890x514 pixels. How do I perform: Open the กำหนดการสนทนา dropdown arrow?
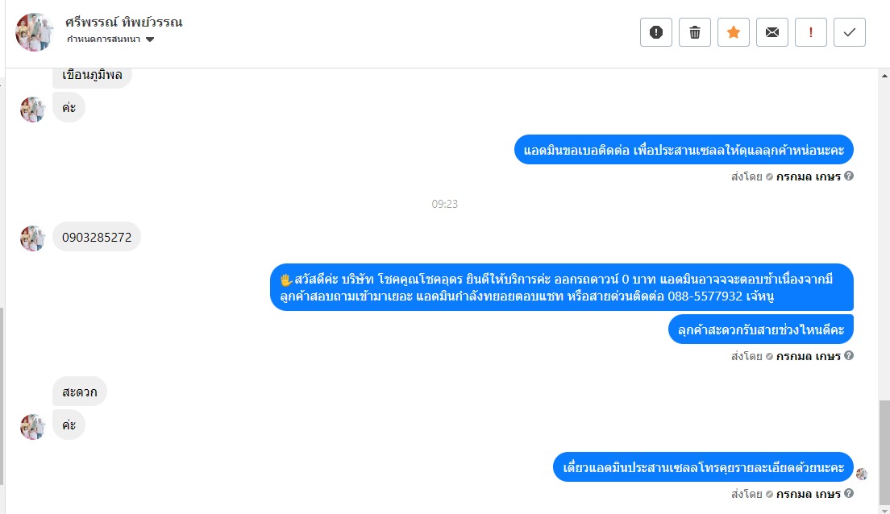point(150,39)
